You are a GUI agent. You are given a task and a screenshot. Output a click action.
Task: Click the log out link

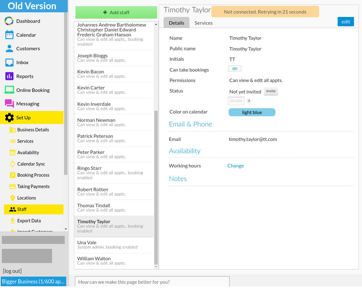pyautogui.click(x=12, y=271)
